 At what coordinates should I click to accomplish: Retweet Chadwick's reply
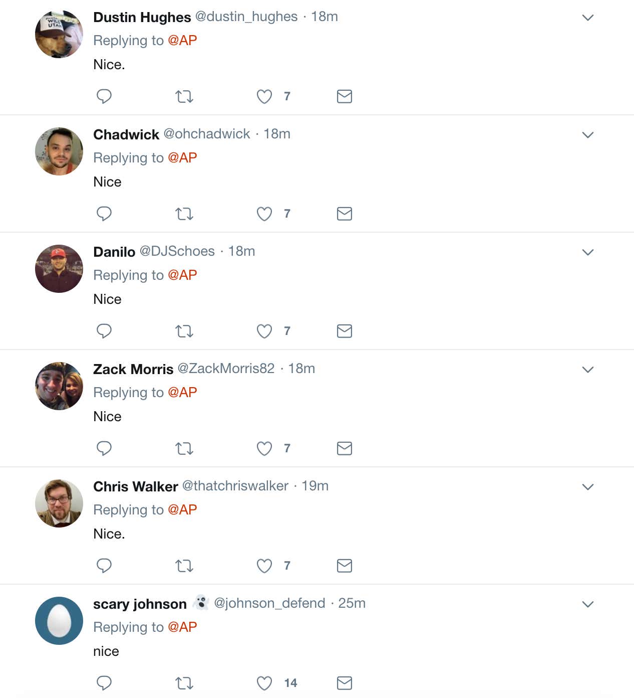pyautogui.click(x=184, y=214)
